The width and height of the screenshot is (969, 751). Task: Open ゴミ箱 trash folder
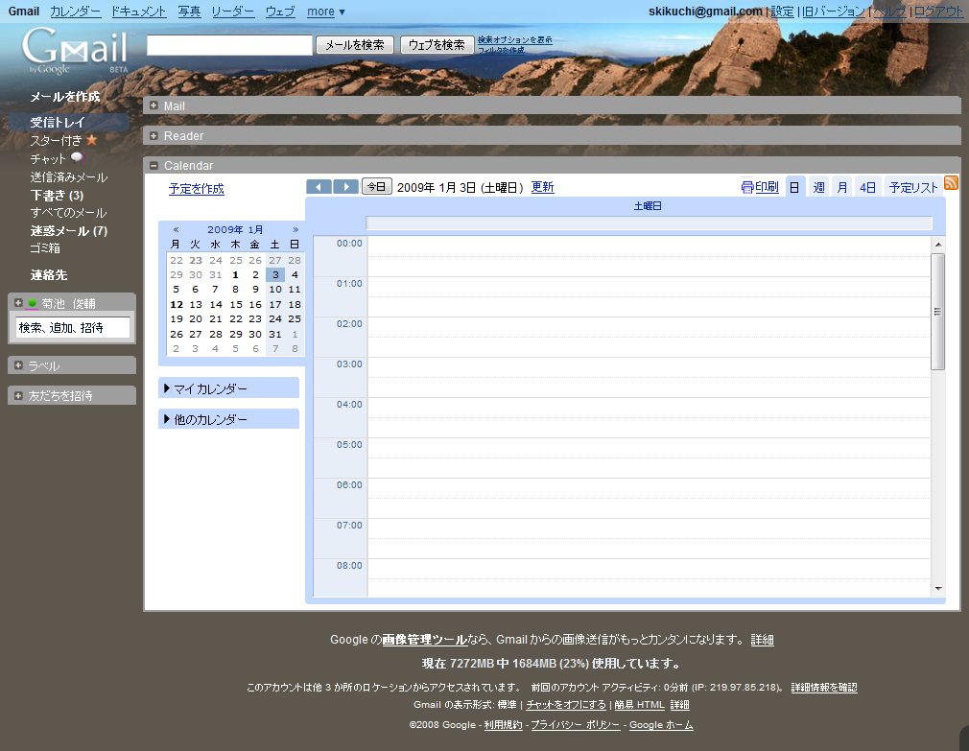click(x=45, y=248)
